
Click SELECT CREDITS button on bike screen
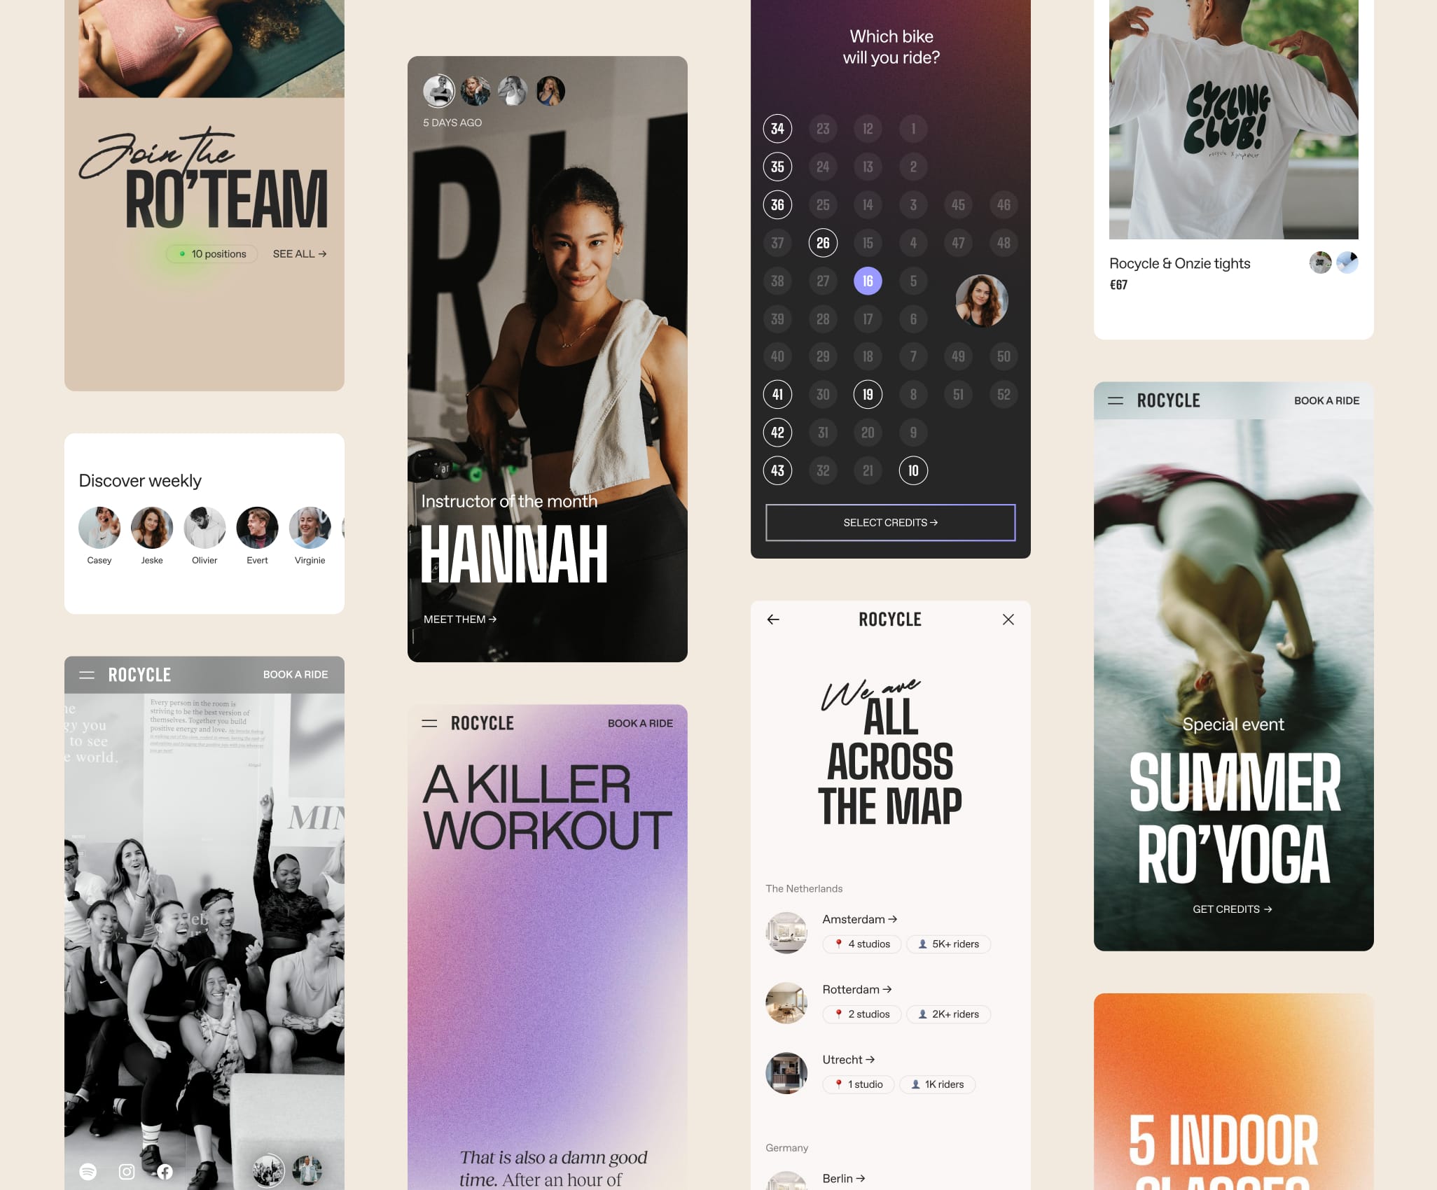click(890, 521)
